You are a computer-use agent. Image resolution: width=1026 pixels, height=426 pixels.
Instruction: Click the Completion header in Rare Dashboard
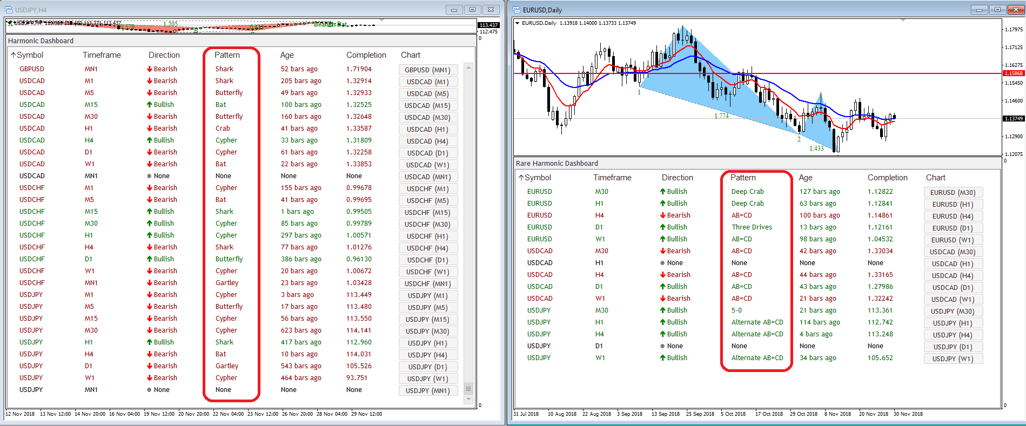click(x=888, y=178)
